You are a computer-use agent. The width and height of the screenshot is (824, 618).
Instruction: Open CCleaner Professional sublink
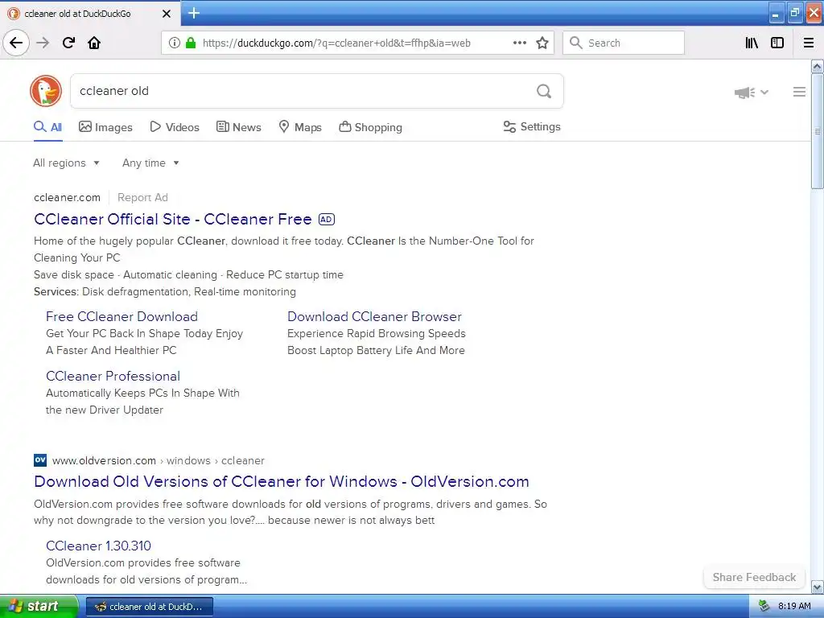tap(113, 377)
